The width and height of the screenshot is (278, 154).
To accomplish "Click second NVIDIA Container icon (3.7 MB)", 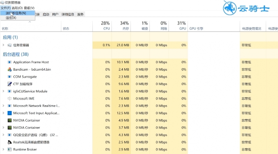I will click(x=10, y=128).
